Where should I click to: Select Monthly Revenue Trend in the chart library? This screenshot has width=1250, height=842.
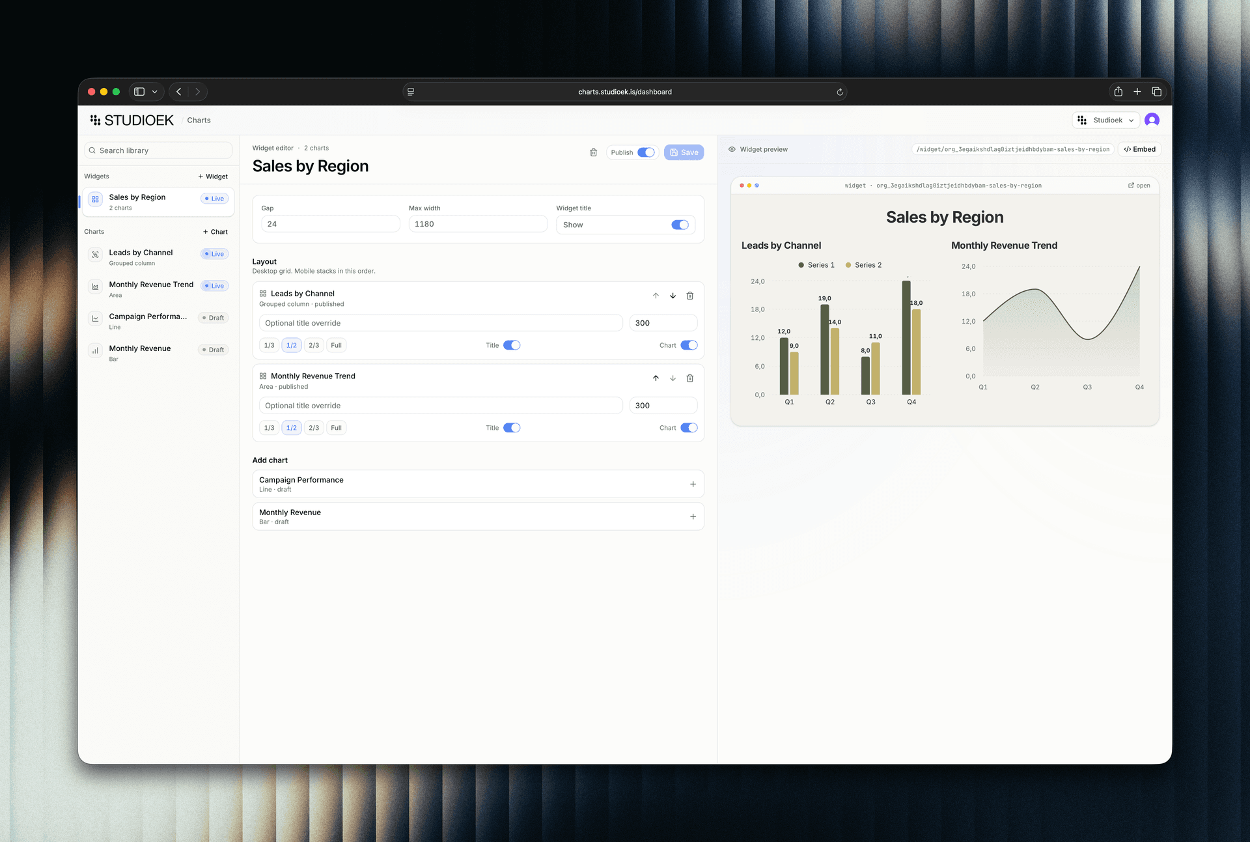click(158, 289)
